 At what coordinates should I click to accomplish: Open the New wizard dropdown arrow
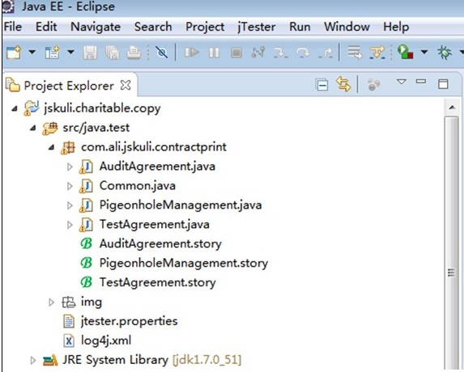[32, 53]
